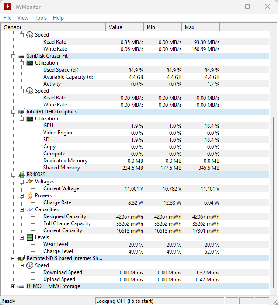Click the green Levels icon
The height and width of the screenshot is (305, 278).
coord(30,237)
